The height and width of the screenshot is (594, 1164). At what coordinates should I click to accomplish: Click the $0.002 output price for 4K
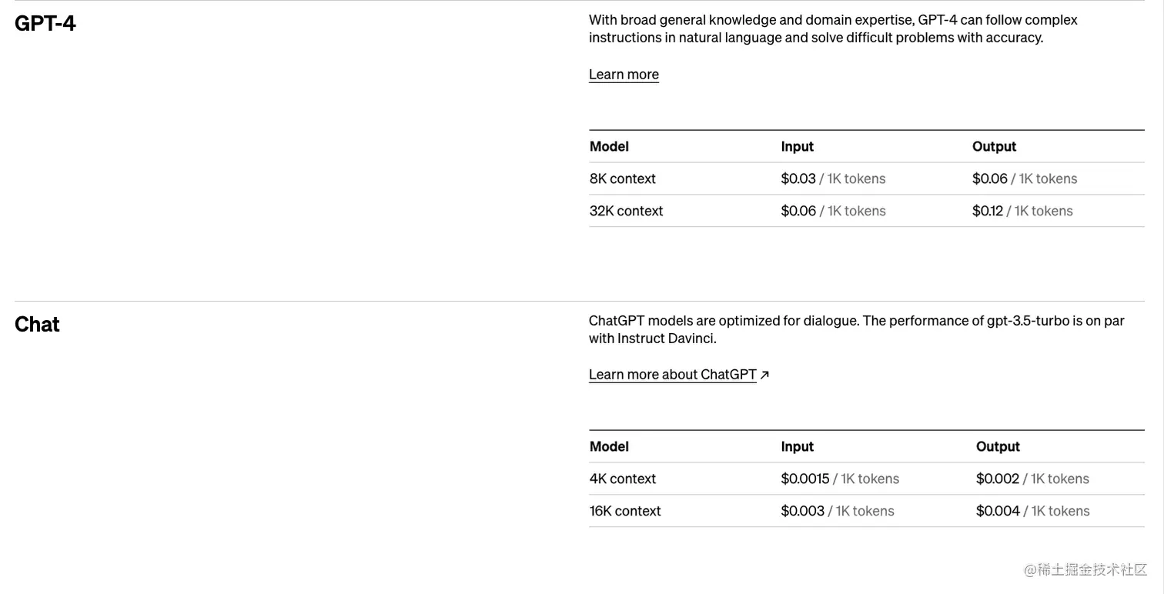pyautogui.click(x=998, y=479)
